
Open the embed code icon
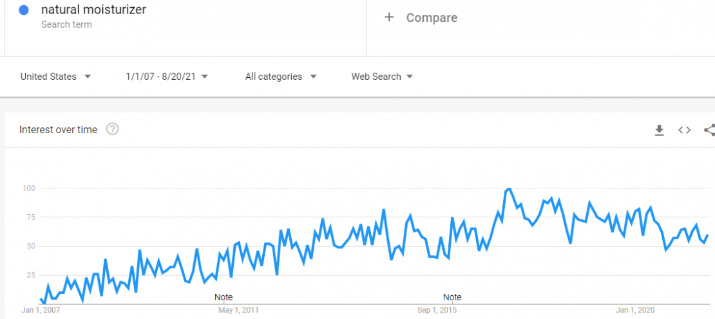tap(684, 130)
